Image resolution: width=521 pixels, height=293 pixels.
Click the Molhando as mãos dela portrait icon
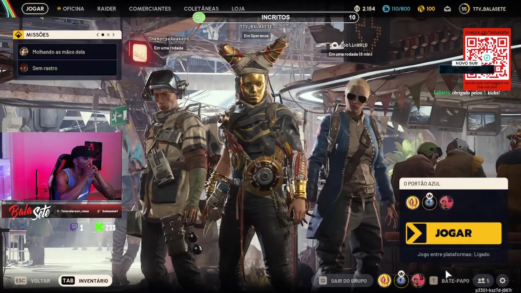(24, 52)
